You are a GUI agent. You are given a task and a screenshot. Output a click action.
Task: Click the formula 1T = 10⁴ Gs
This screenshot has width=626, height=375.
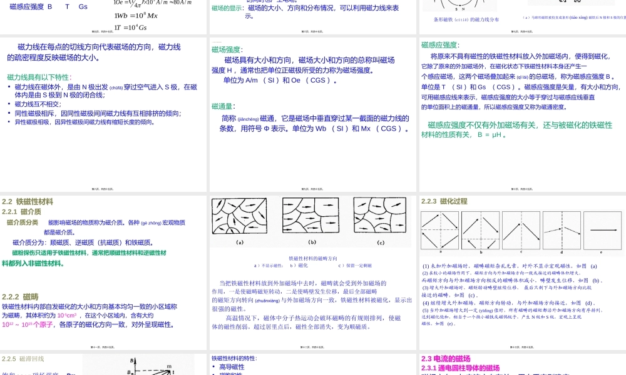point(130,27)
